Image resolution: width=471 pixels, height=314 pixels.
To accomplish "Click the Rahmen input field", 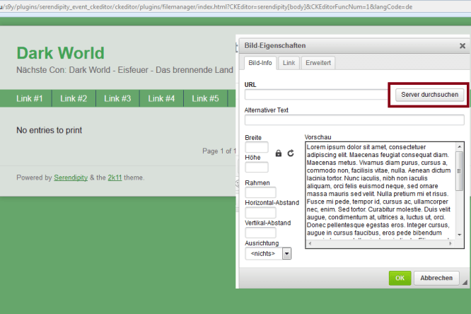I will [260, 192].
